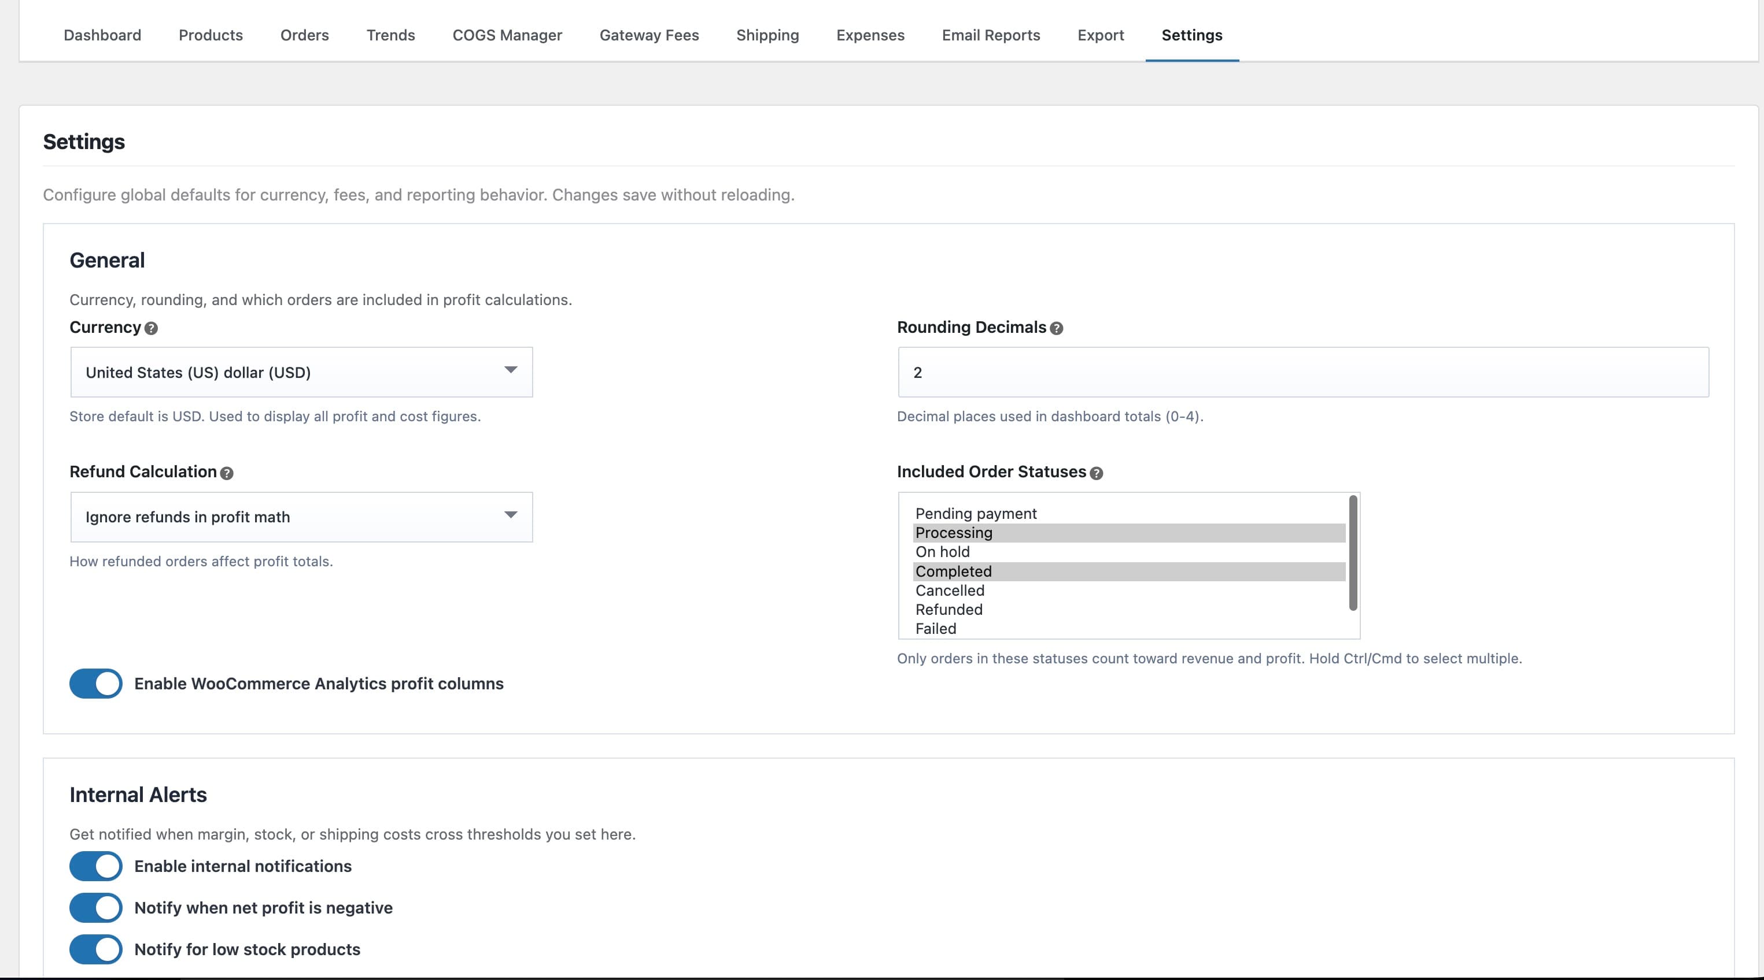Image resolution: width=1764 pixels, height=980 pixels.
Task: Open the Currency help tooltip icon
Action: pos(152,328)
